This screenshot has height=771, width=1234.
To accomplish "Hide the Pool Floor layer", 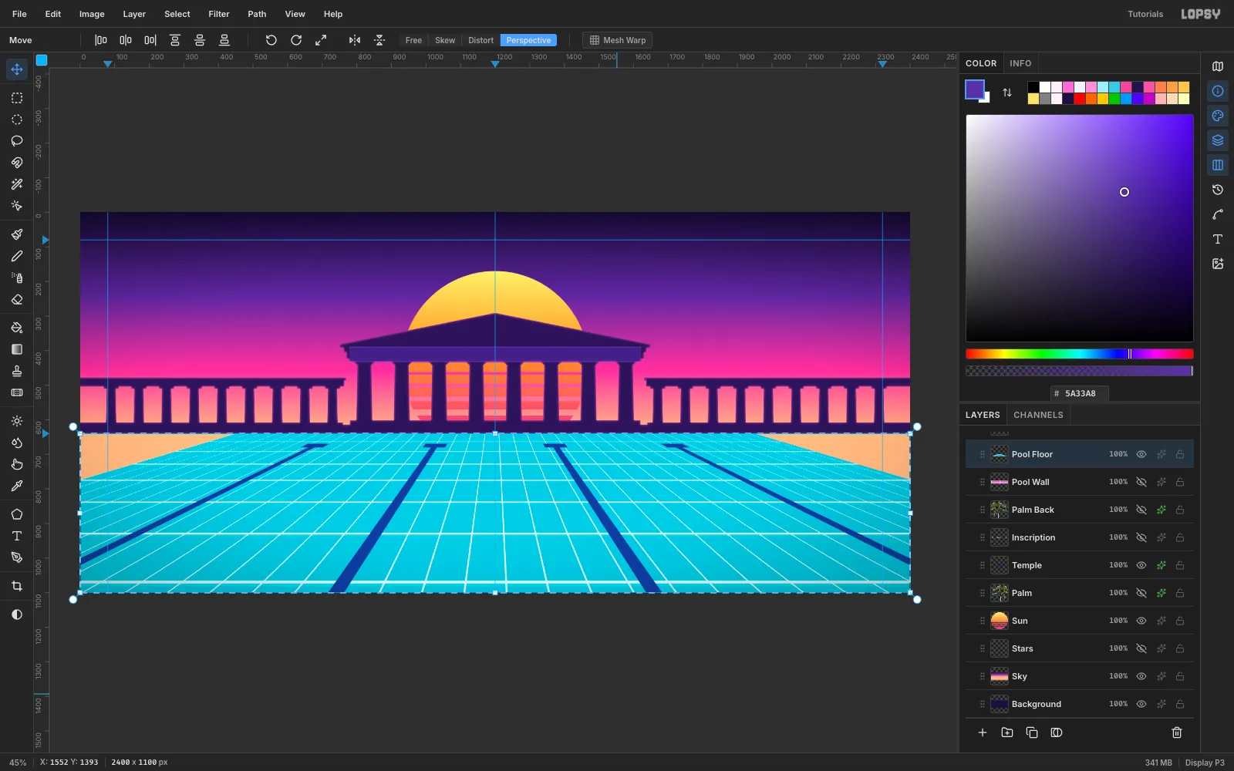I will 1141,454.
